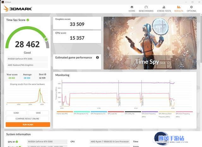Click the orange chart icon above Results
Screen dimensions: 202x147
click(179, 7)
